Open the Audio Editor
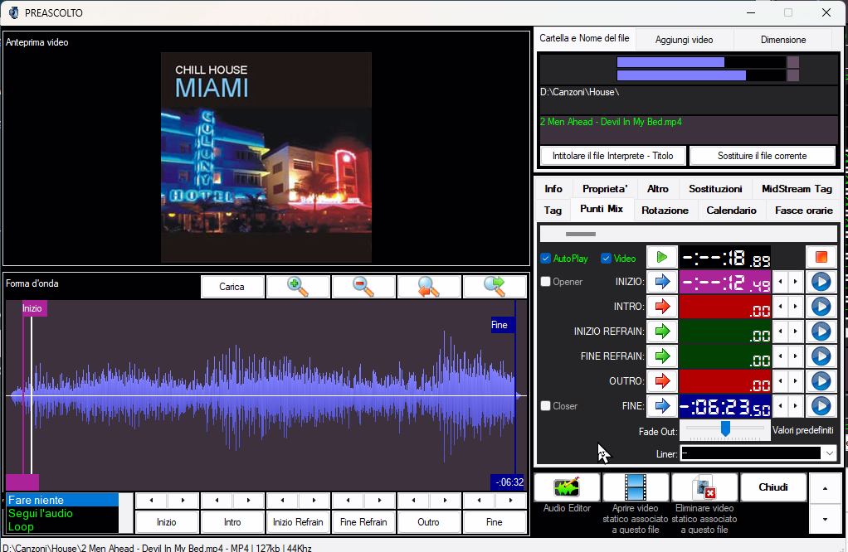848x552 pixels. point(567,487)
